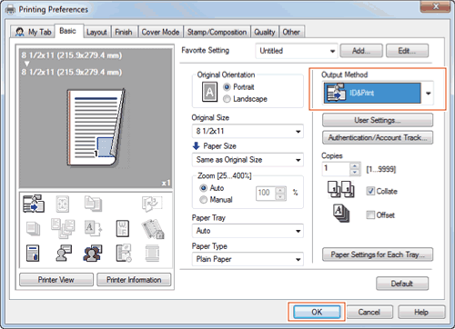Screen dimensions: 455x329
Task: Open the Stamp/Composition tab
Action: [217, 32]
